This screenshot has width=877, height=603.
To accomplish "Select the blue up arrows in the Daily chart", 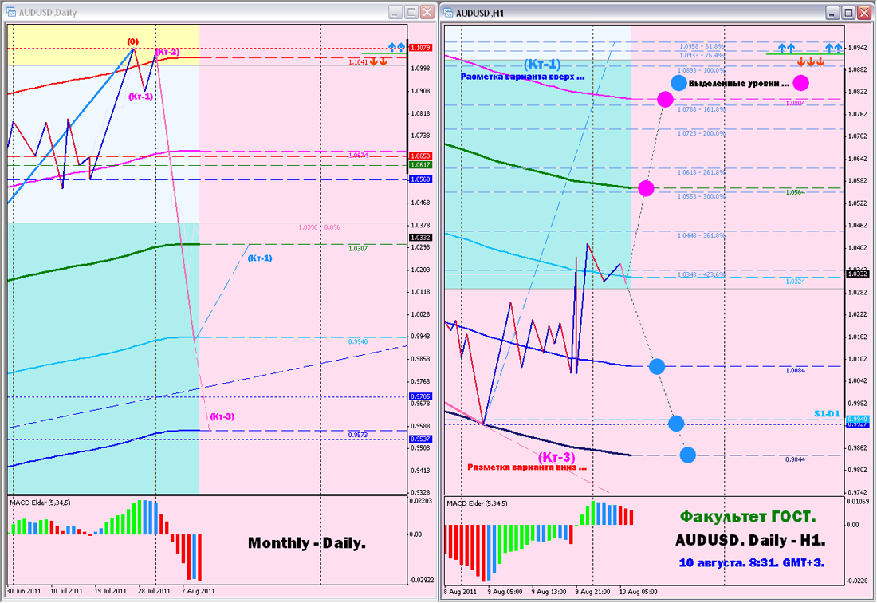I will pyautogui.click(x=396, y=47).
